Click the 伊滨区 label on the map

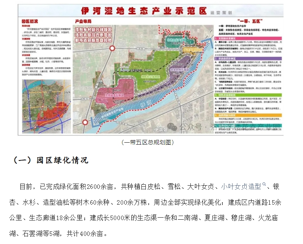point(161,130)
